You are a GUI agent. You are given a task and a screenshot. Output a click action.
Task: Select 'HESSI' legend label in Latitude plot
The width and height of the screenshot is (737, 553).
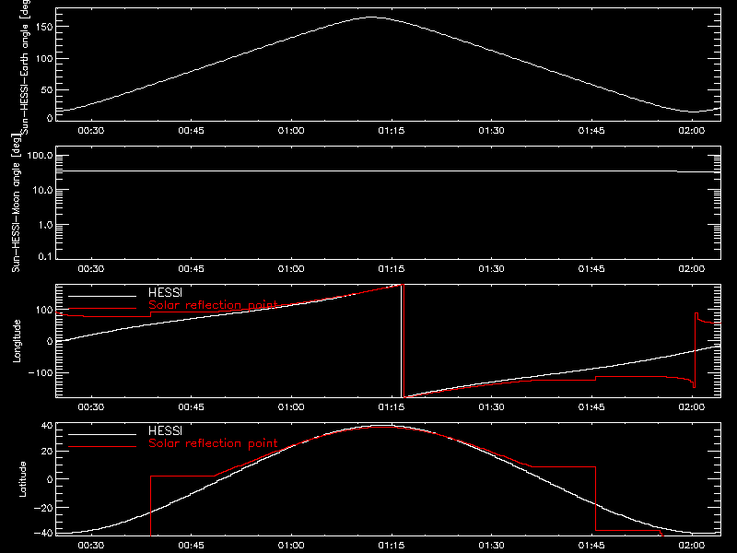point(165,431)
